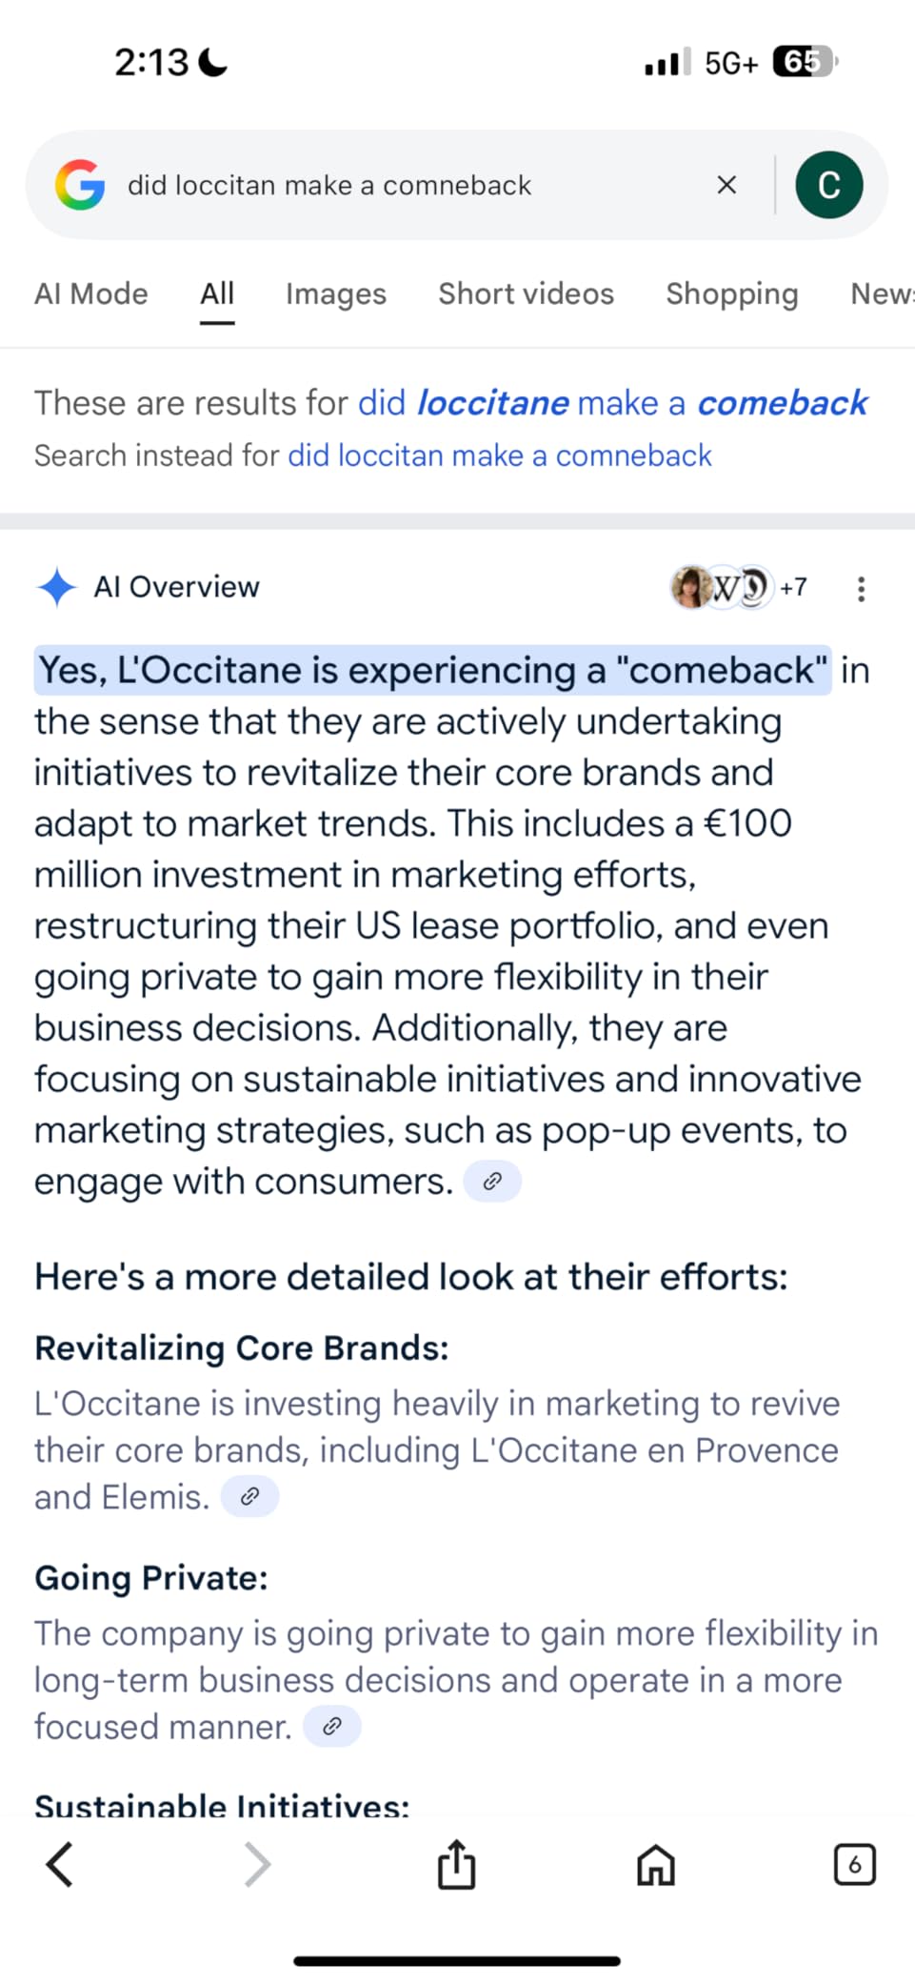Tap the browser forward arrow

click(257, 1865)
